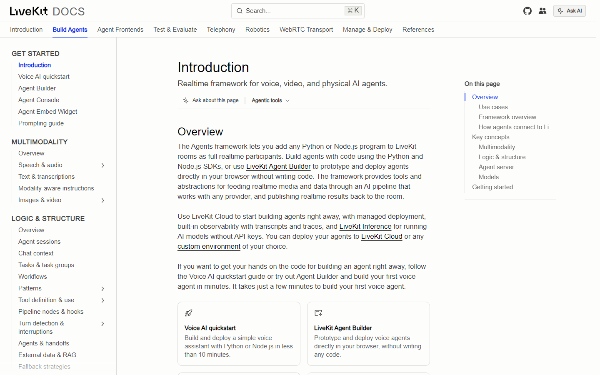The width and height of the screenshot is (600, 375).
Task: Jump to Key concepts section
Action: pyautogui.click(x=490, y=137)
